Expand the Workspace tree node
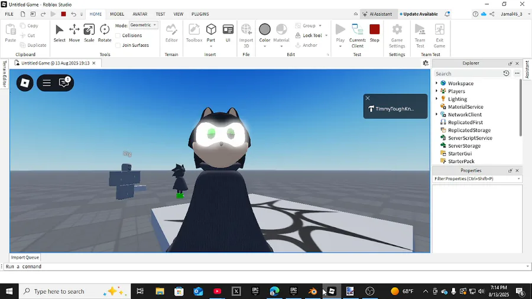This screenshot has width=532, height=299. pyautogui.click(x=437, y=83)
